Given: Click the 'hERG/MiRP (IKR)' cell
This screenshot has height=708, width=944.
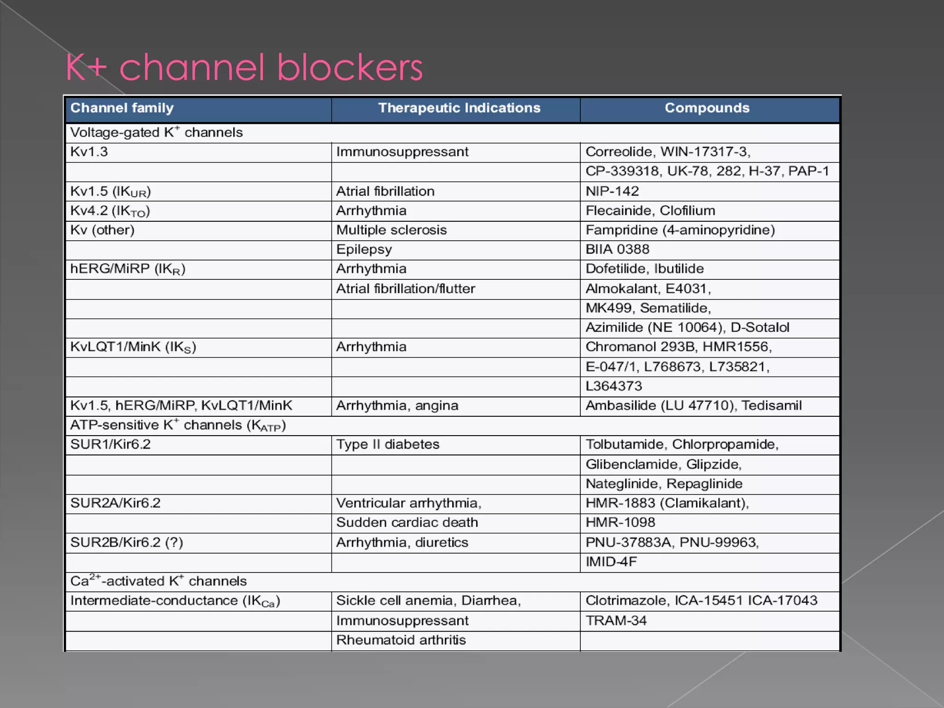Looking at the screenshot, I should 198,269.
